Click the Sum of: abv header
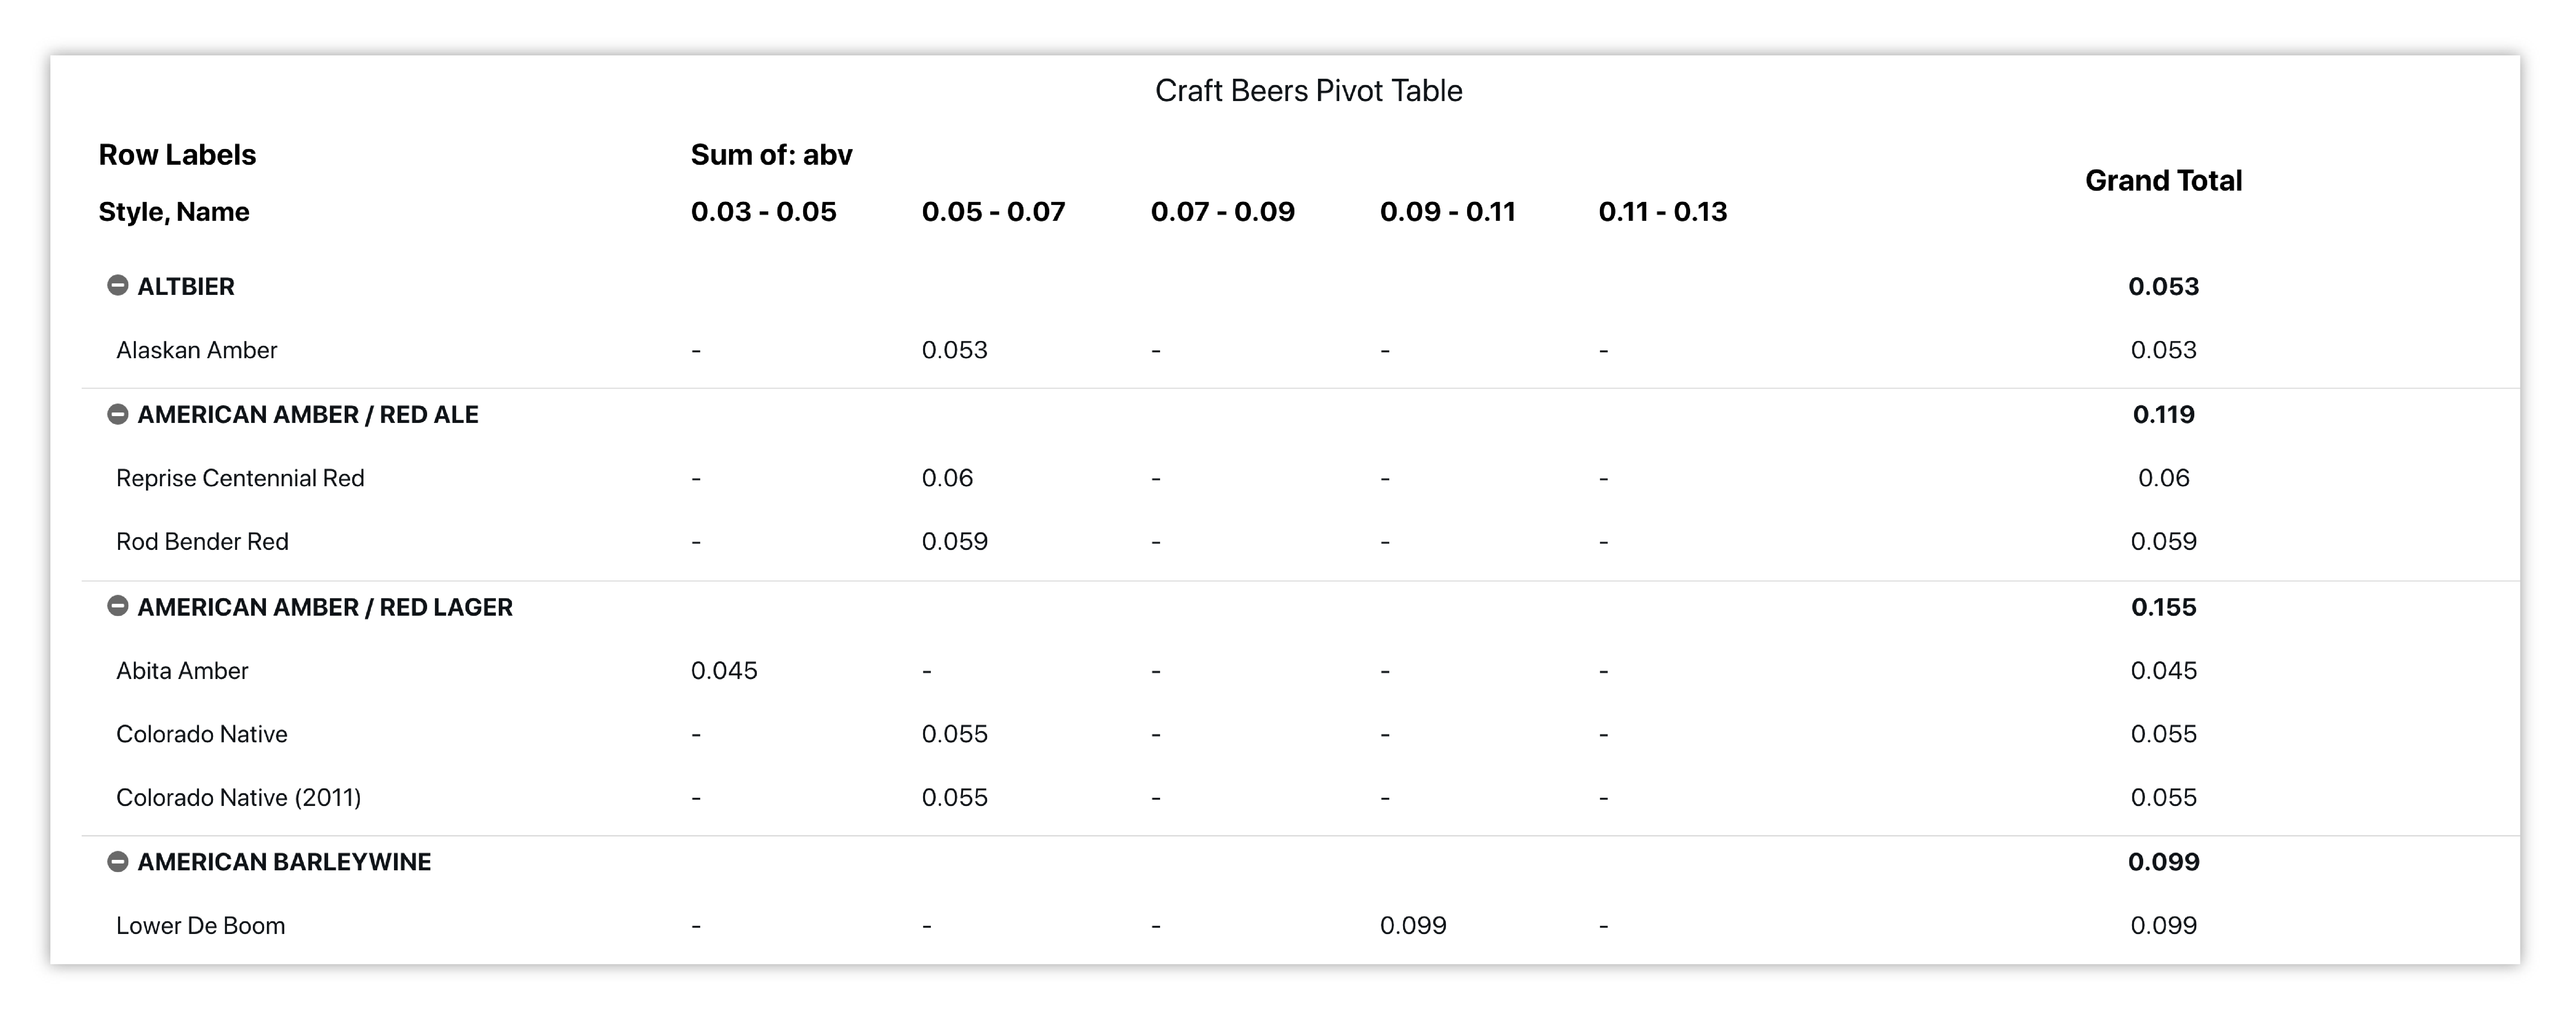2576x1021 pixels. pyautogui.click(x=771, y=155)
